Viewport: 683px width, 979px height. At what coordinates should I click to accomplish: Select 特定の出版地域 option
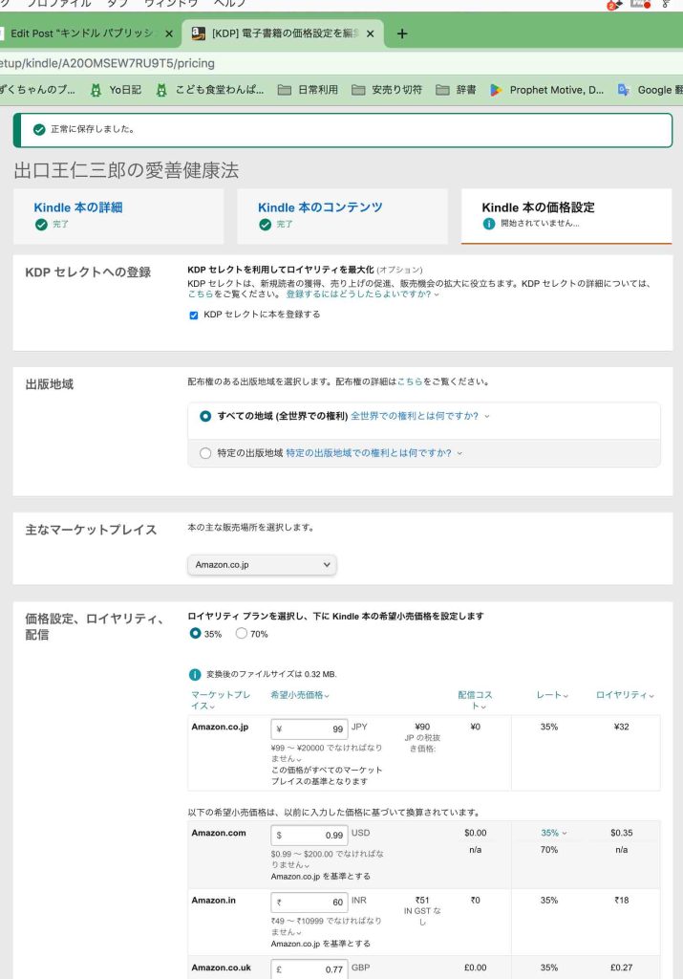click(205, 453)
